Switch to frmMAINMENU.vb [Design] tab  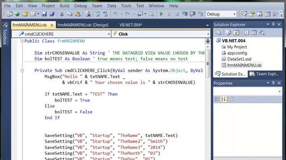83,25
